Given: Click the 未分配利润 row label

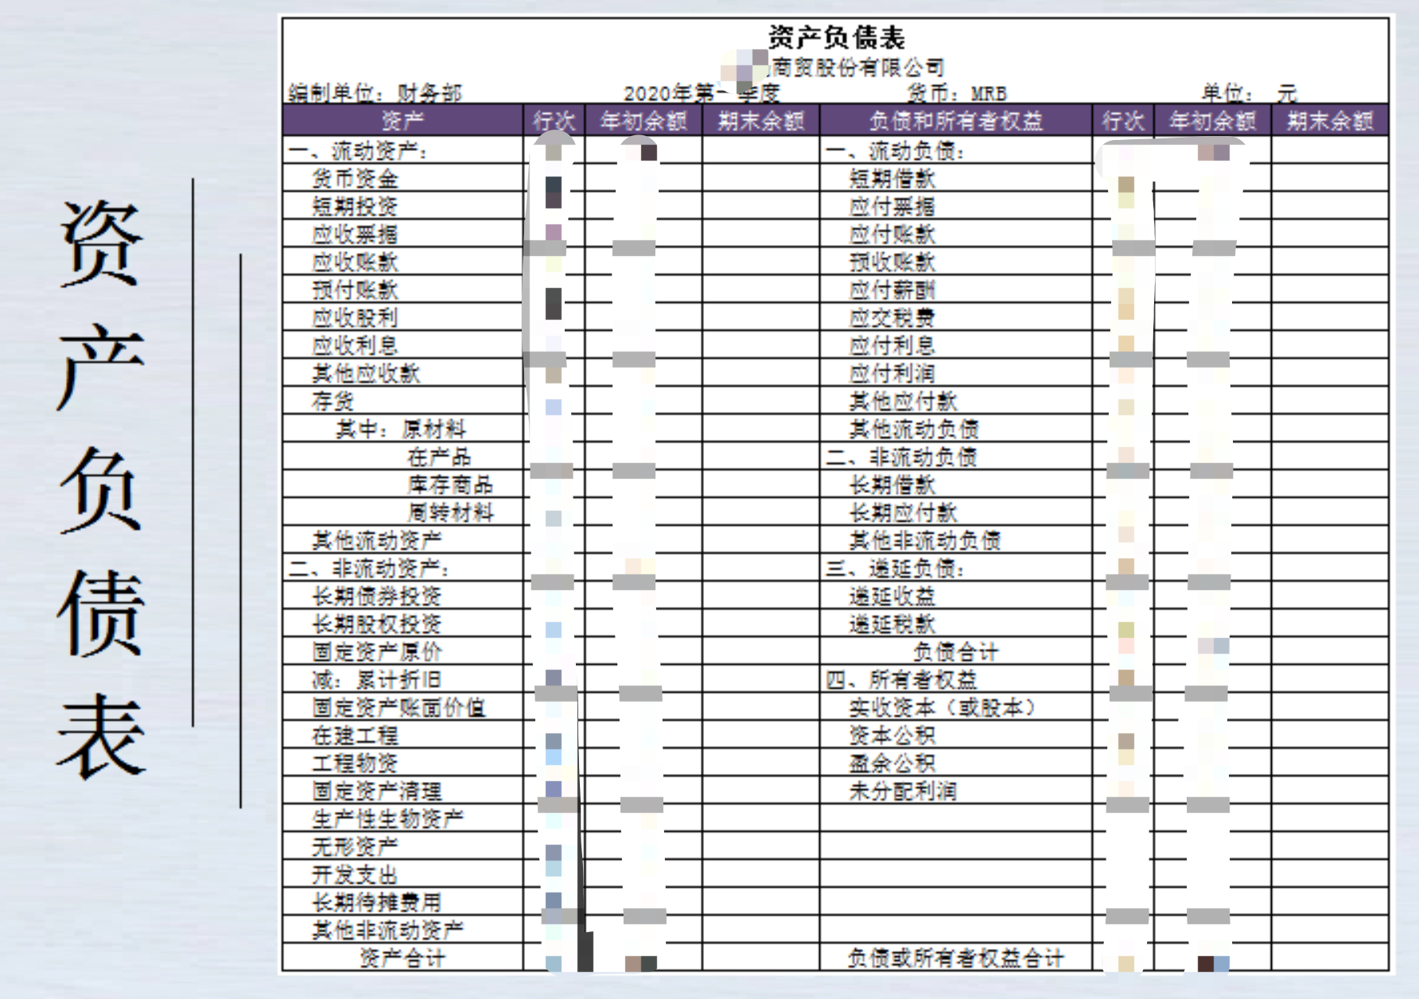Looking at the screenshot, I should click(903, 791).
